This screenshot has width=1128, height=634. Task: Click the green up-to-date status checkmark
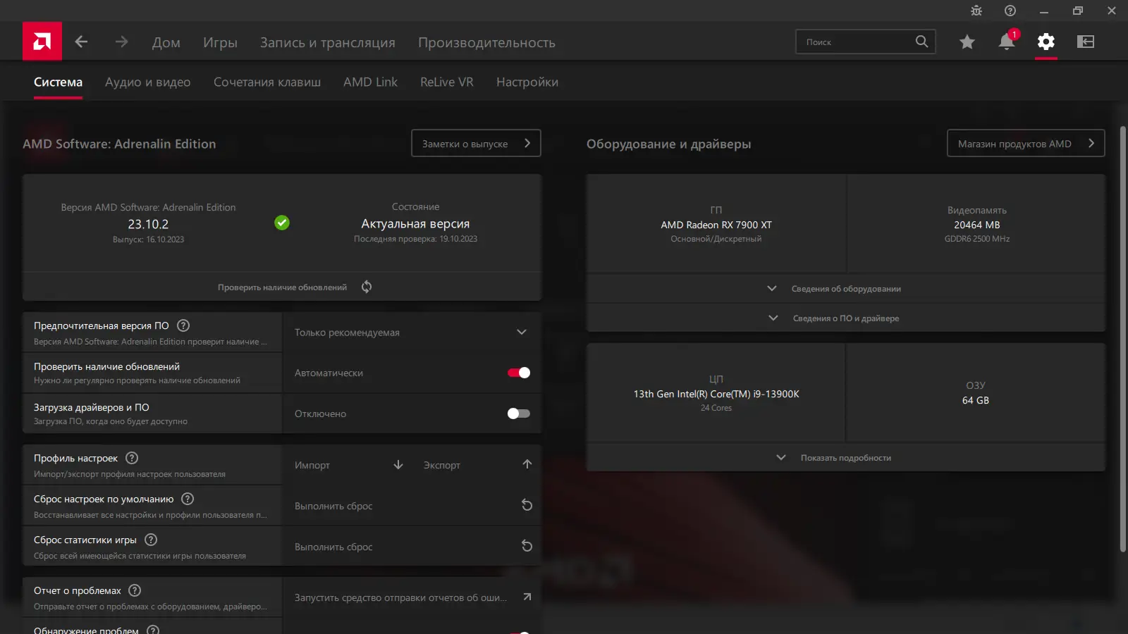point(282,223)
